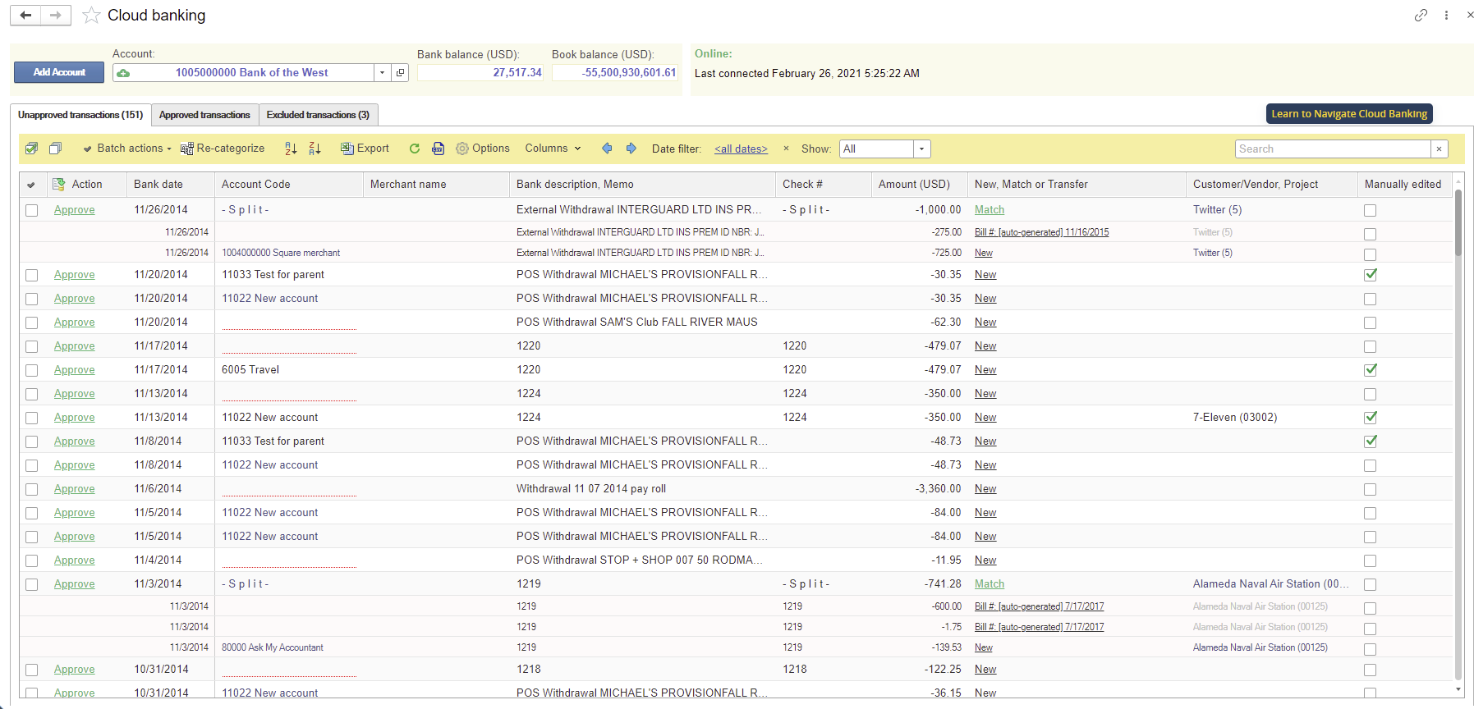
Task: Sort by Amount (USD) column header
Action: coord(920,185)
